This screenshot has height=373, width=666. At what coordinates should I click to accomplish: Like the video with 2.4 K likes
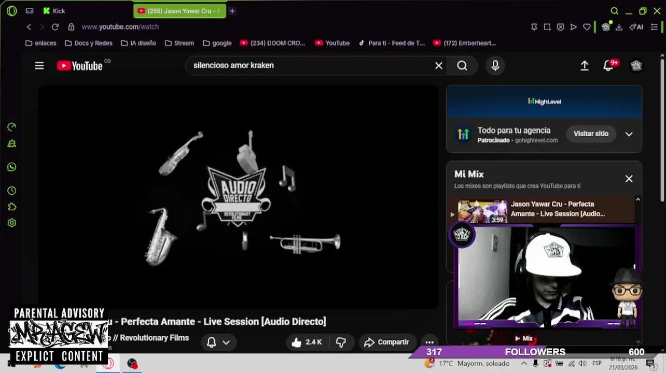click(x=307, y=342)
